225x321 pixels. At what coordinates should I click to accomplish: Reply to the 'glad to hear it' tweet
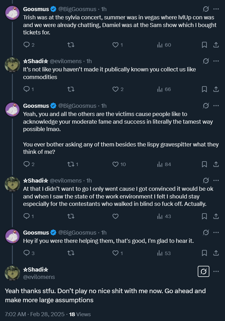click(x=26, y=253)
